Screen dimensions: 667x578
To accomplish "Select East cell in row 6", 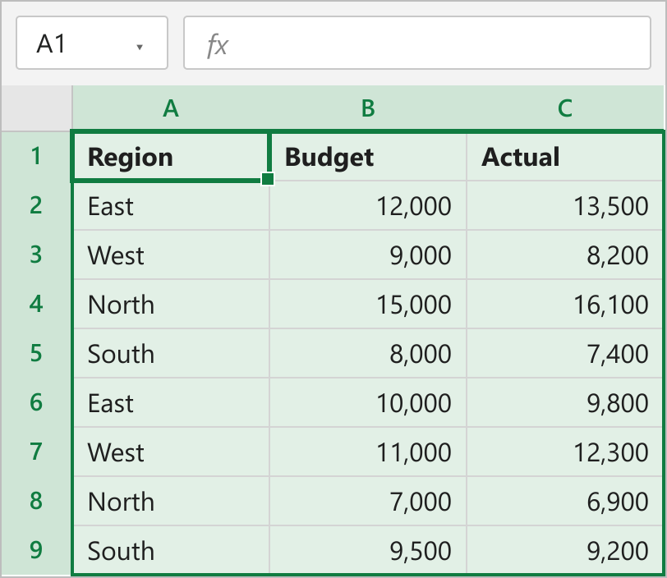I will point(172,402).
